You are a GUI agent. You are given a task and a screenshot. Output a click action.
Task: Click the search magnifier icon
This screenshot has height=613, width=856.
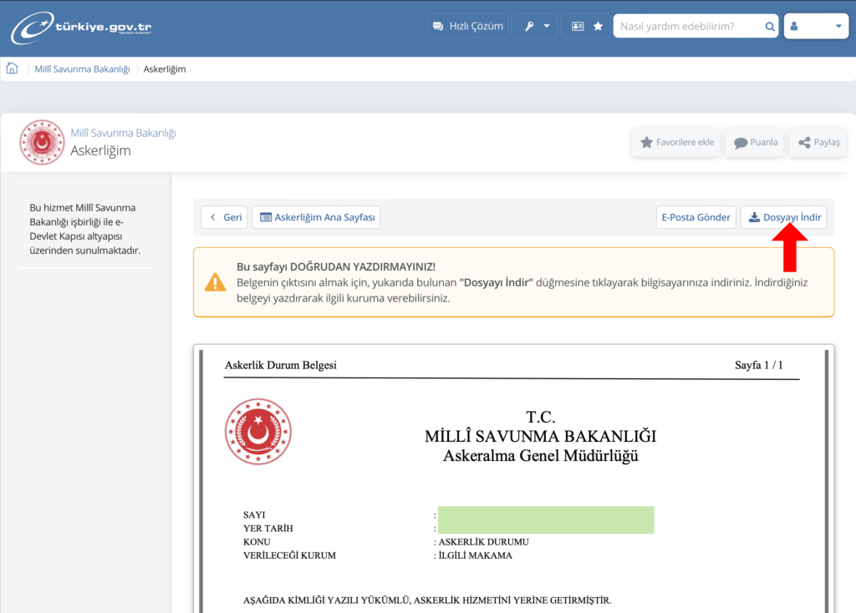pos(770,26)
